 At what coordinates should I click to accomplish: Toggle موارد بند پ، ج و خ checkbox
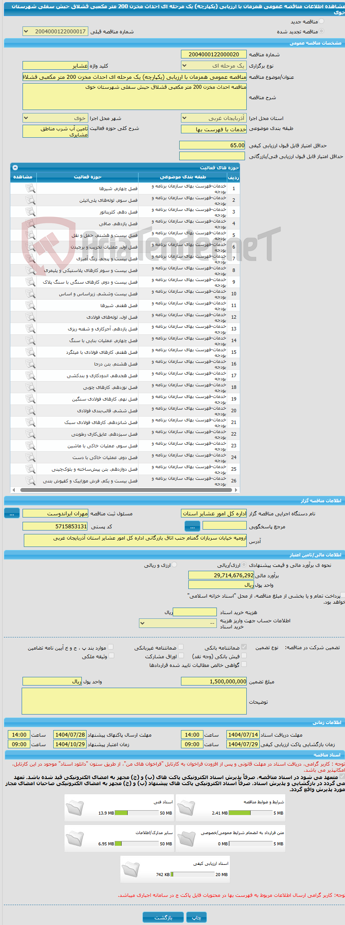click(110, 647)
